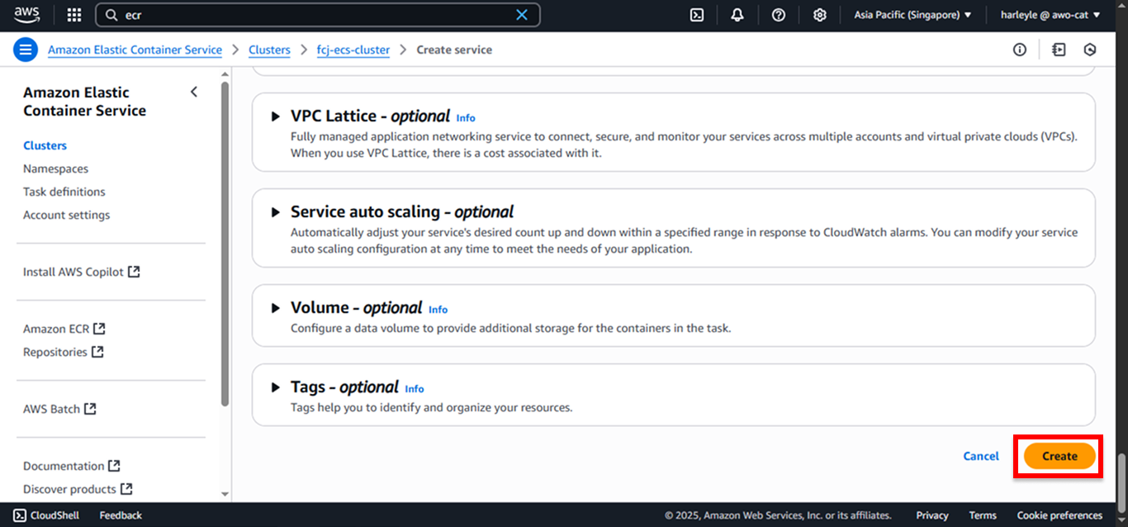Clear the search box with the X
1128x527 pixels.
click(x=522, y=15)
